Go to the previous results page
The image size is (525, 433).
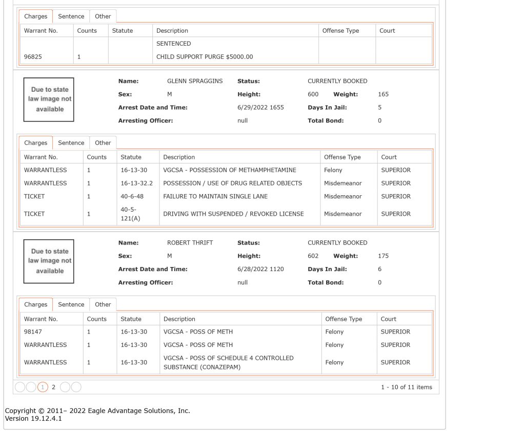point(31,387)
